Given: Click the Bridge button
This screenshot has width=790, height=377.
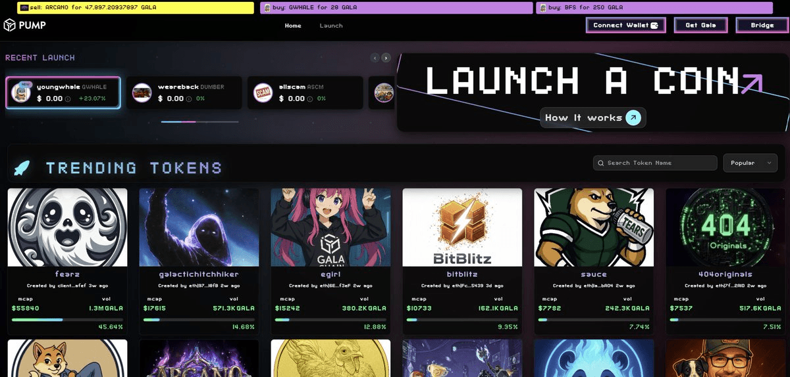Looking at the screenshot, I should coord(762,25).
